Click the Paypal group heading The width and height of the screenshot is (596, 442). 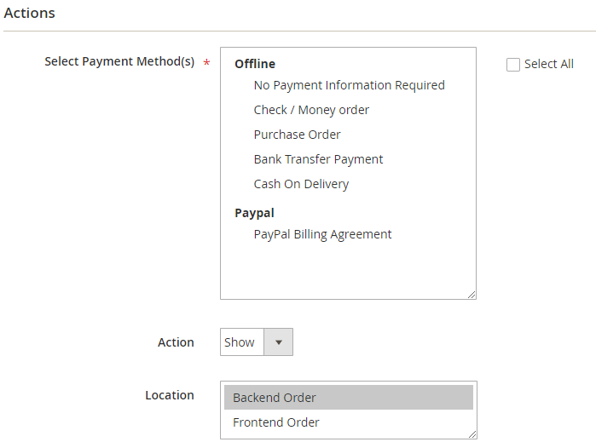tap(254, 213)
